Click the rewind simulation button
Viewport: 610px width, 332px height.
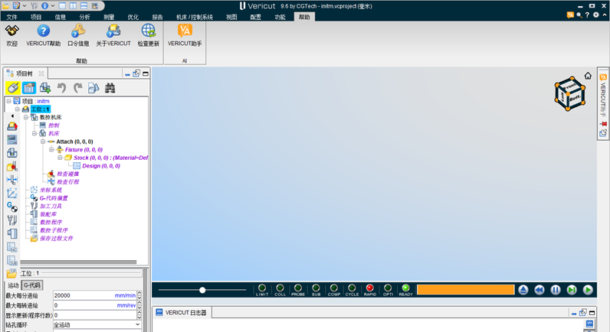click(x=539, y=290)
